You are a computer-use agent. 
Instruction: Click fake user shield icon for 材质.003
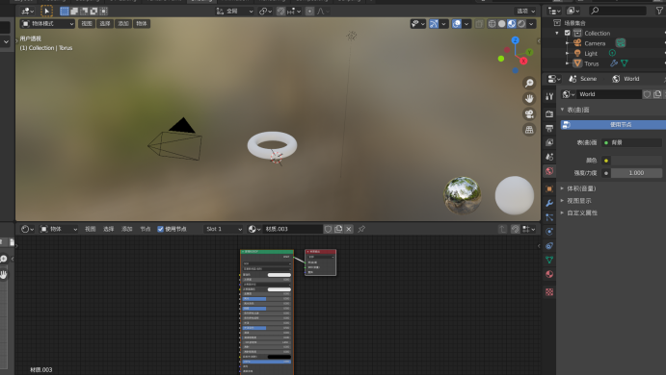pyautogui.click(x=329, y=229)
